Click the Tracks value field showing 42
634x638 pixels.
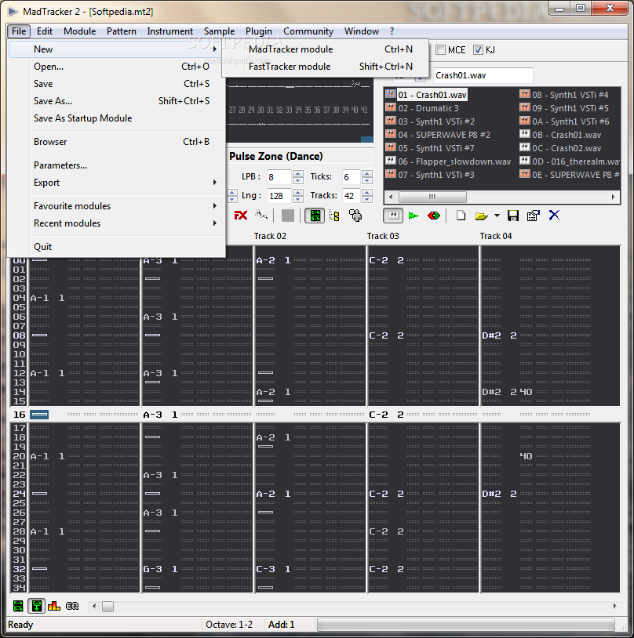[x=352, y=196]
